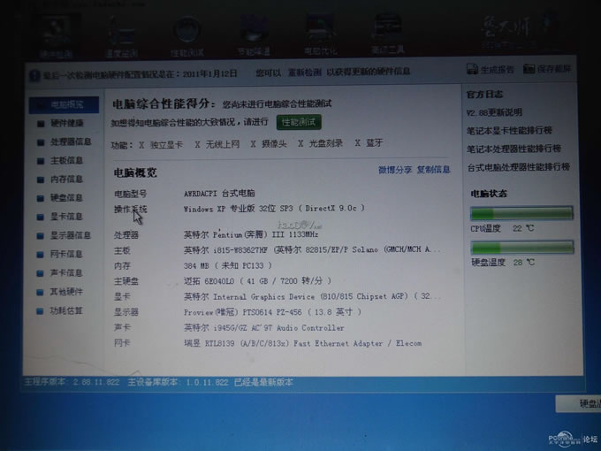Click the 官方日志 heading
The width and height of the screenshot is (601, 451).
pyautogui.click(x=485, y=95)
